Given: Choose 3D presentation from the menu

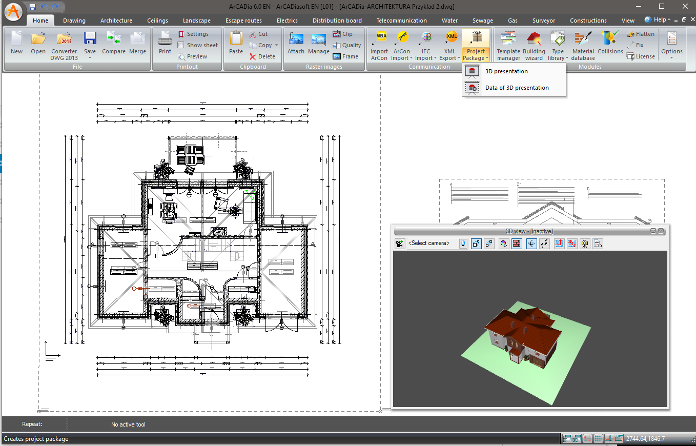Looking at the screenshot, I should (x=506, y=72).
